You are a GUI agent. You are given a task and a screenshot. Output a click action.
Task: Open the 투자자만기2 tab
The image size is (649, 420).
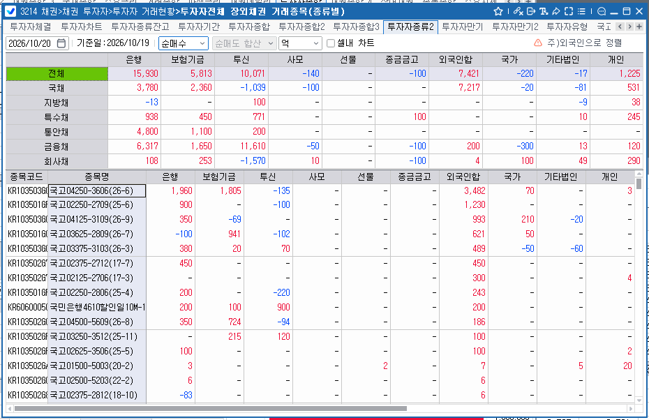click(515, 27)
